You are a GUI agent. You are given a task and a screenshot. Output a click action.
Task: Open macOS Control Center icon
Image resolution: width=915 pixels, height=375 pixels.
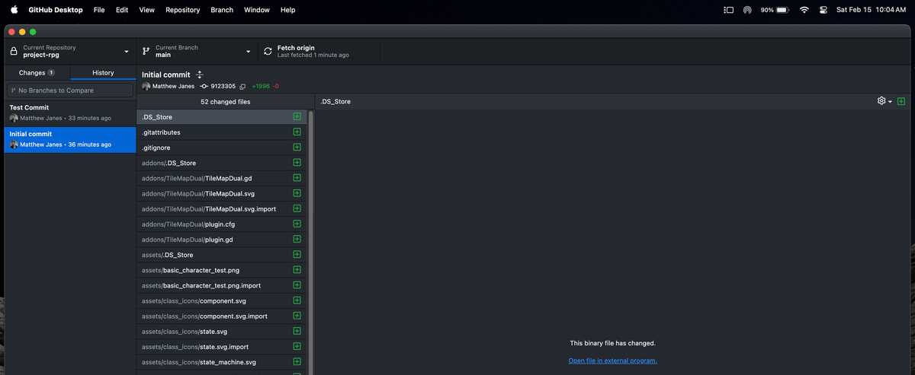click(x=823, y=10)
